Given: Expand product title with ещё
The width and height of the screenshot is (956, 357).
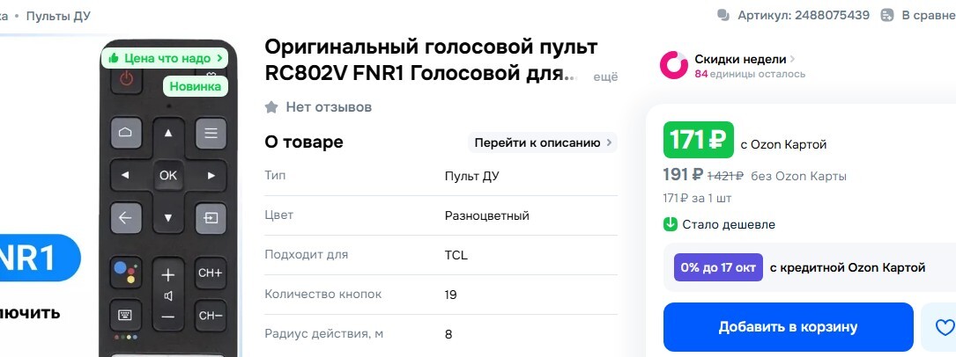Looking at the screenshot, I should point(605,77).
